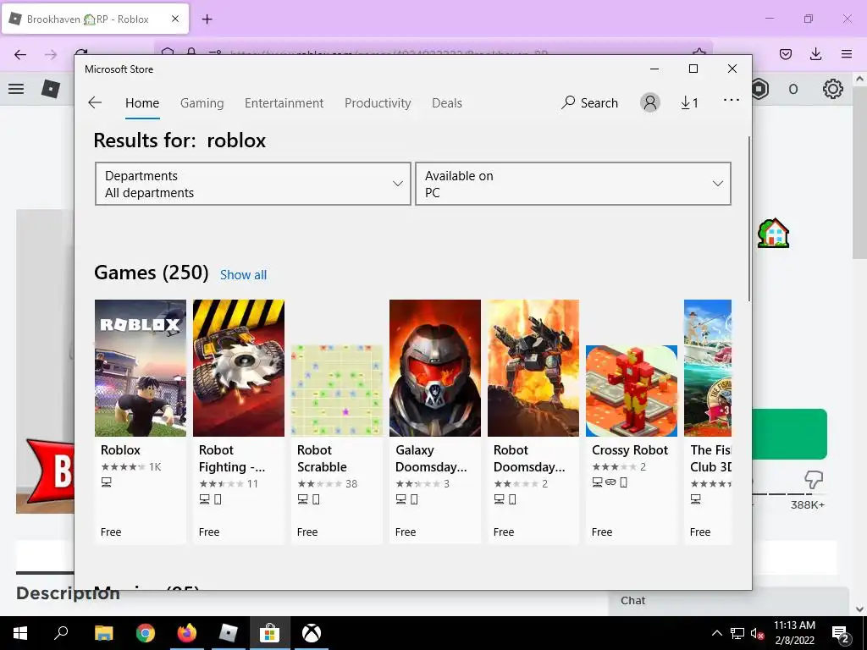Click the Search button in Store
Image resolution: width=867 pixels, height=650 pixels.
[589, 102]
